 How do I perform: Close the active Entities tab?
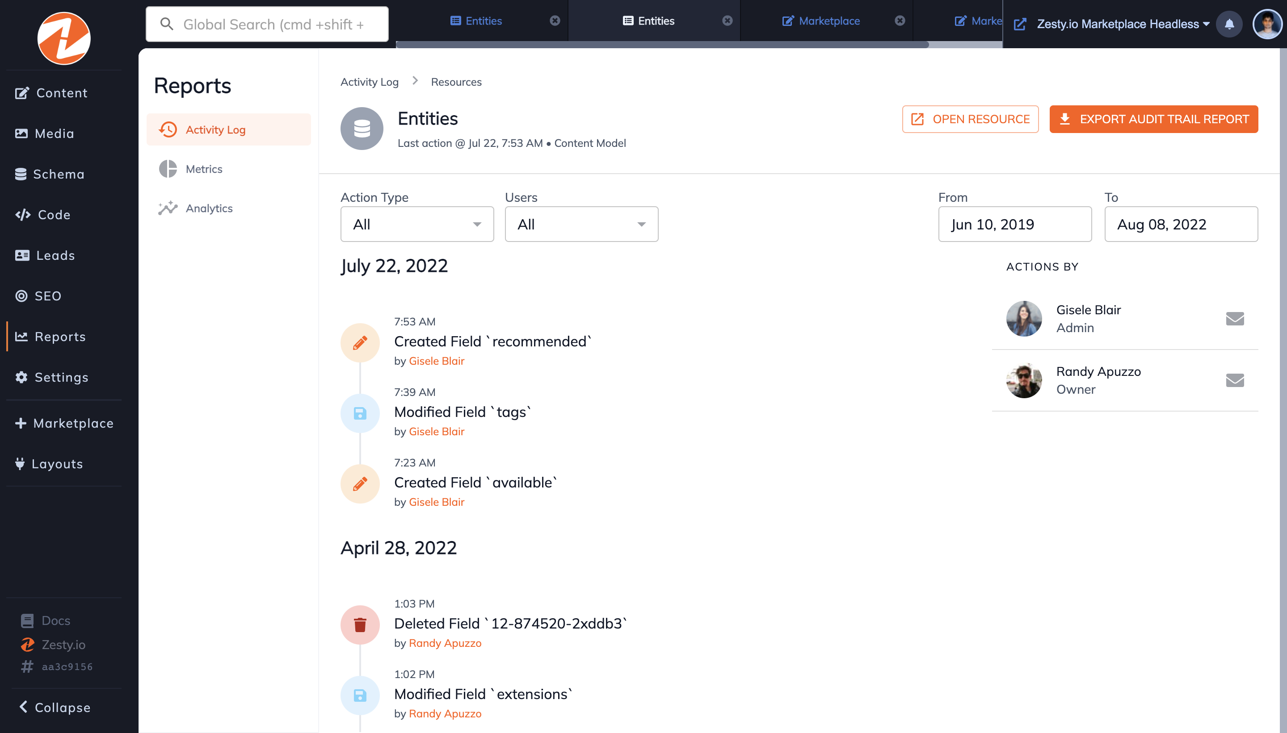[x=727, y=21]
